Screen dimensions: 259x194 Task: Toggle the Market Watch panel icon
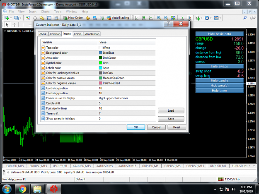tap(28, 18)
